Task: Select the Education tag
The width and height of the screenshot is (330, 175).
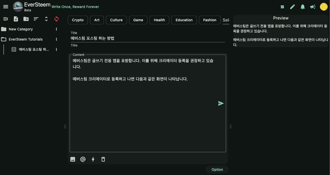Action: coord(184,20)
